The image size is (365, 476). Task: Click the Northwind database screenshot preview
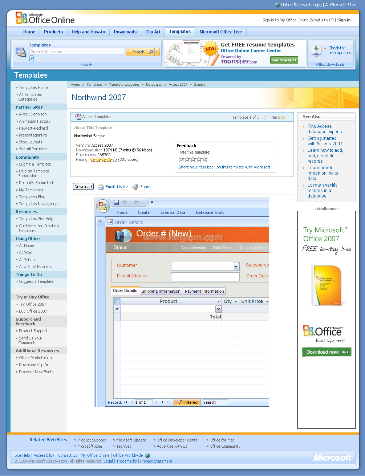click(x=182, y=302)
